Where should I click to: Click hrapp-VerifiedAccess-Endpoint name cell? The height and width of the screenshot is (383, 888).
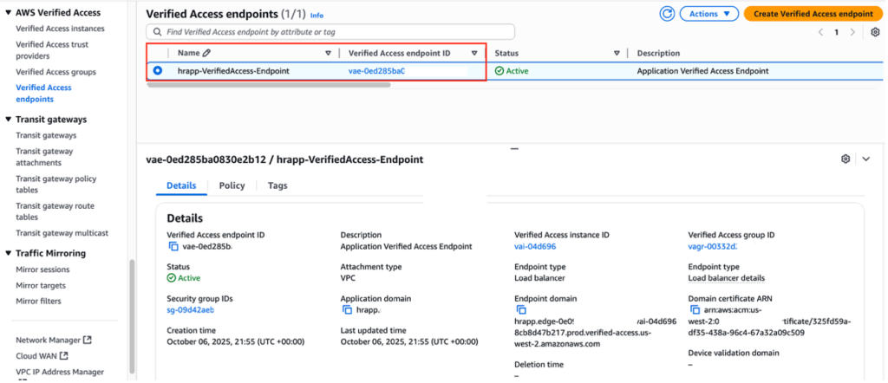[x=233, y=71]
